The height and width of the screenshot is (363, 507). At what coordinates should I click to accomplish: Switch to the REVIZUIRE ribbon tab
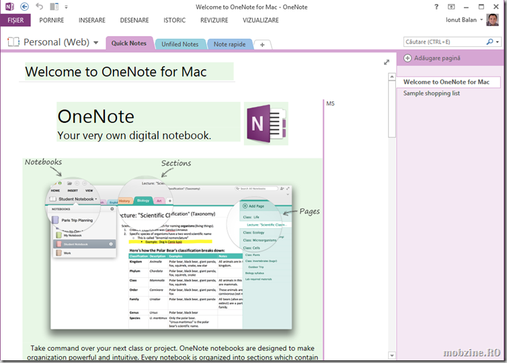click(214, 20)
